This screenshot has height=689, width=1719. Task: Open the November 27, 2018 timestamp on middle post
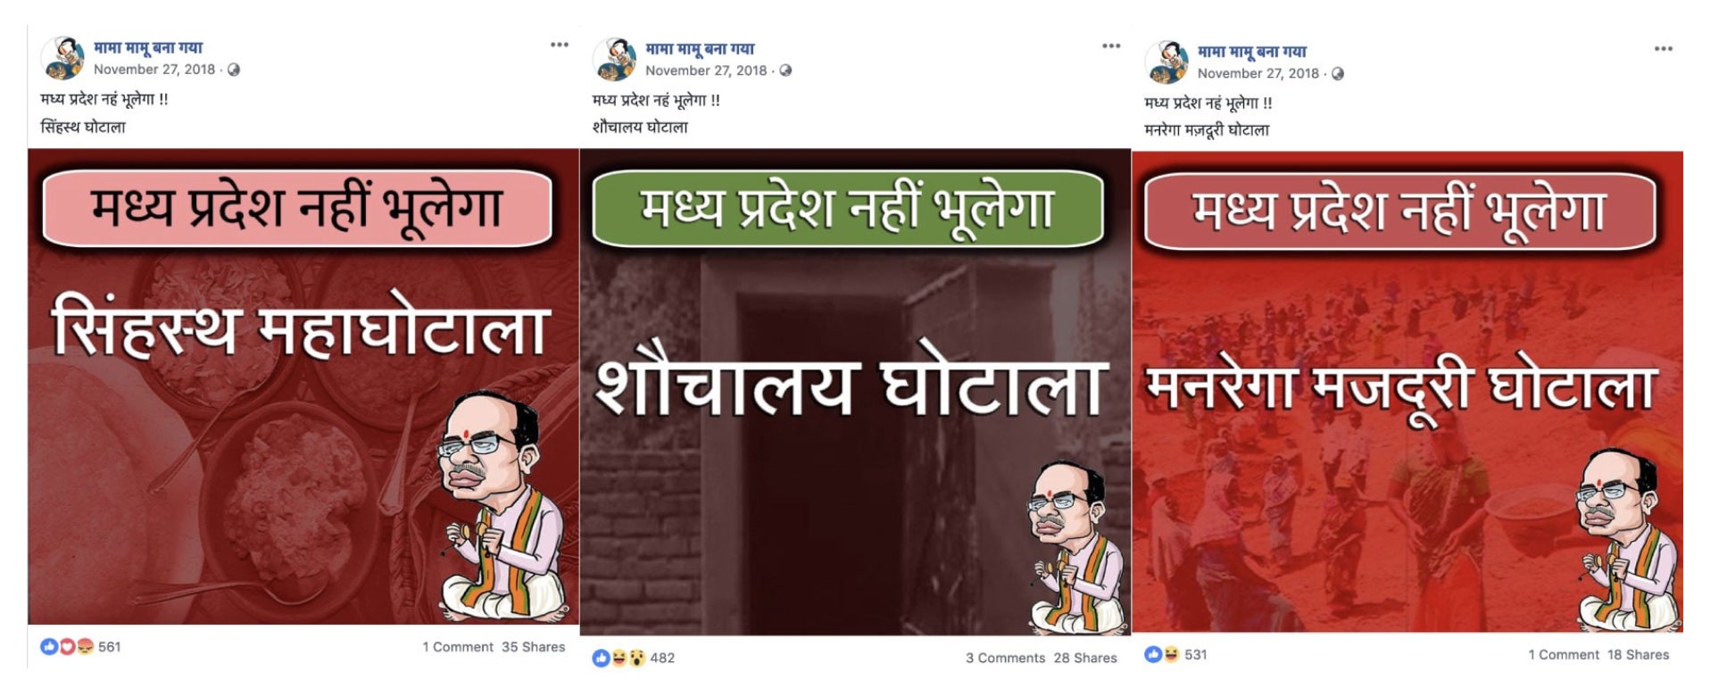pos(706,71)
